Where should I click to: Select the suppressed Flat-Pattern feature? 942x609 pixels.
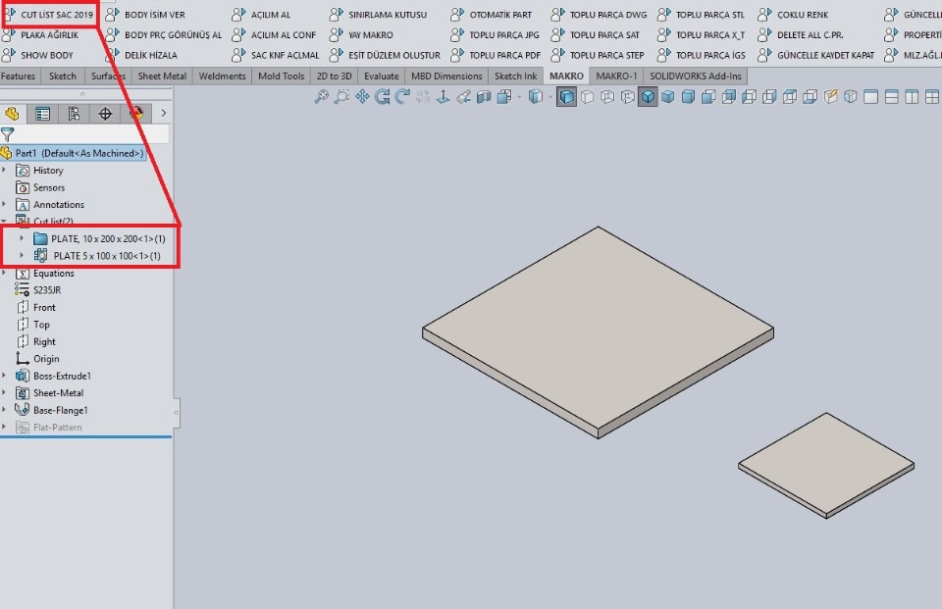point(49,427)
